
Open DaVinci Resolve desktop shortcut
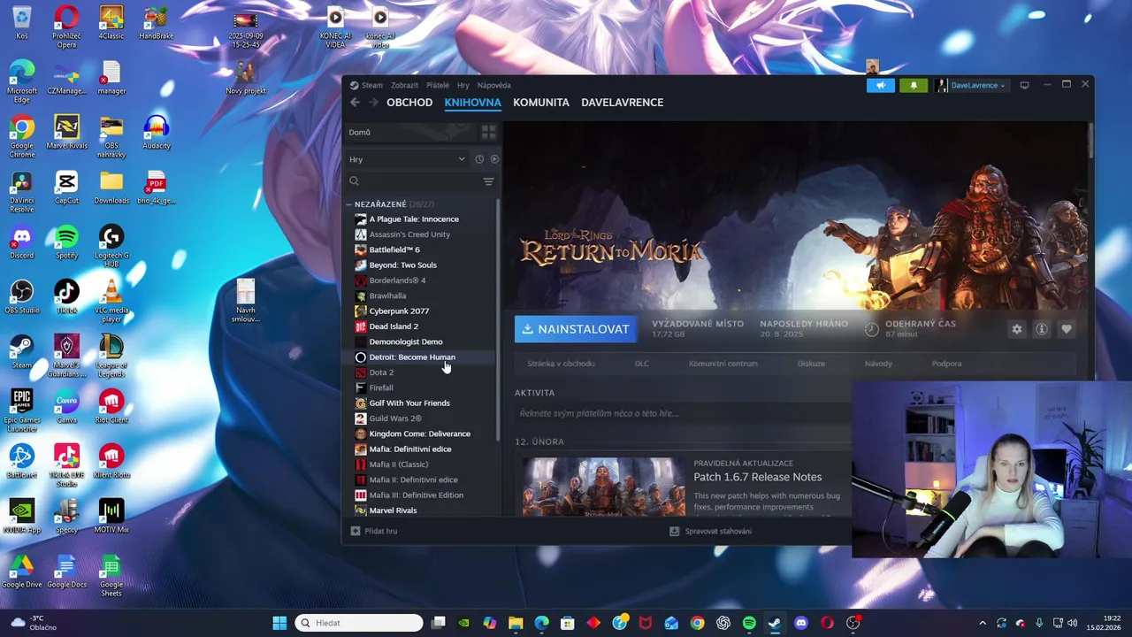[21, 192]
